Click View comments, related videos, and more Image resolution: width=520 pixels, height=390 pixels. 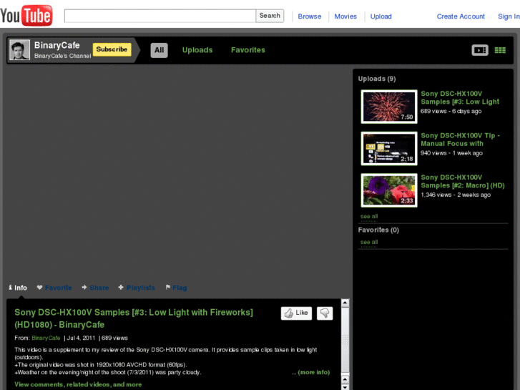78,384
